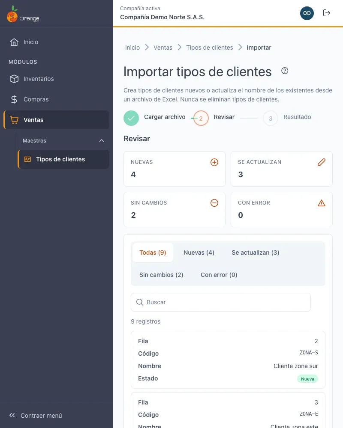
Task: Click the logout icon in header
Action: [327, 13]
